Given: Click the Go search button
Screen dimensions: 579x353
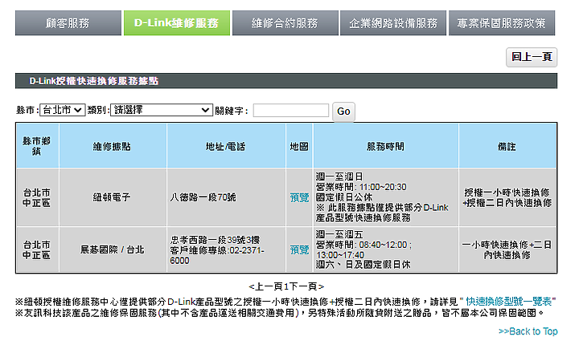Looking at the screenshot, I should coord(343,112).
